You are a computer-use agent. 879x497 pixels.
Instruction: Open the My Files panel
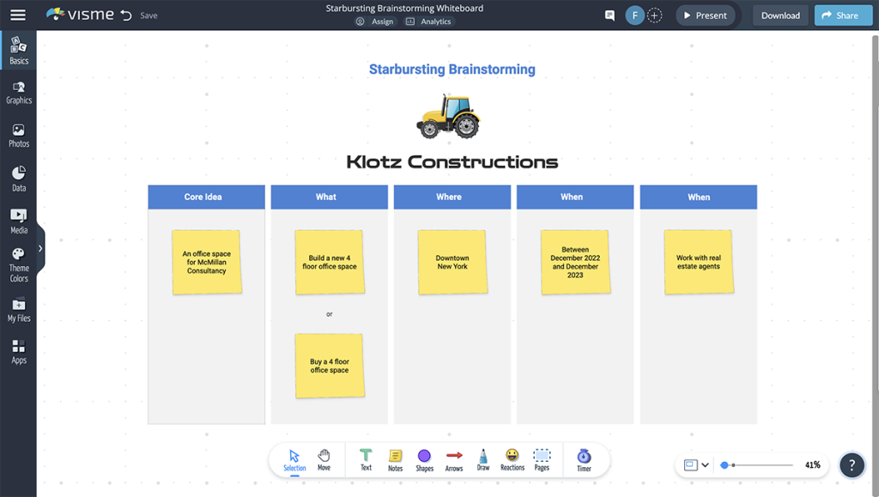point(18,311)
